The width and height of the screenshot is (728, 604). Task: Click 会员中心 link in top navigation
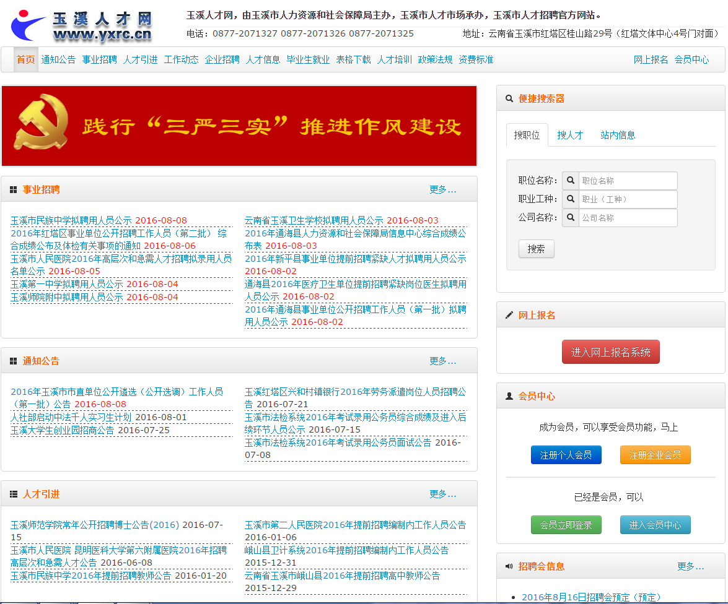pos(692,59)
